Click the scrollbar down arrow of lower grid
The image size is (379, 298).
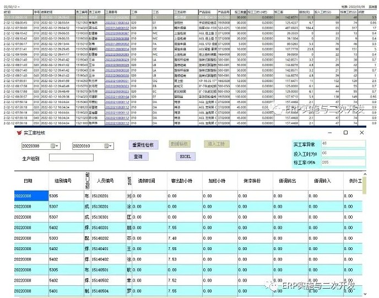click(365, 294)
